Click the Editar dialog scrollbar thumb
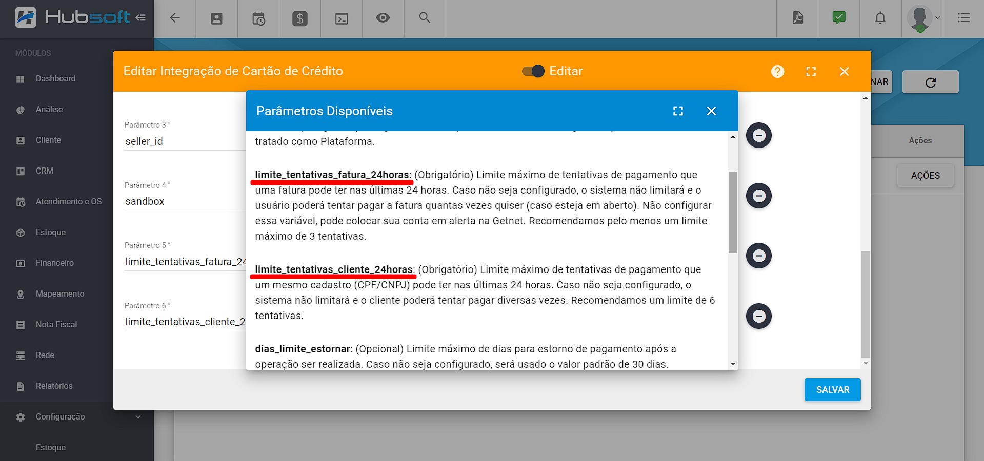 pyautogui.click(x=866, y=304)
